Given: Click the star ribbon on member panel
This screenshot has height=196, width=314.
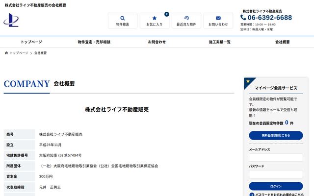Looking at the screenshot, I should point(248,81).
